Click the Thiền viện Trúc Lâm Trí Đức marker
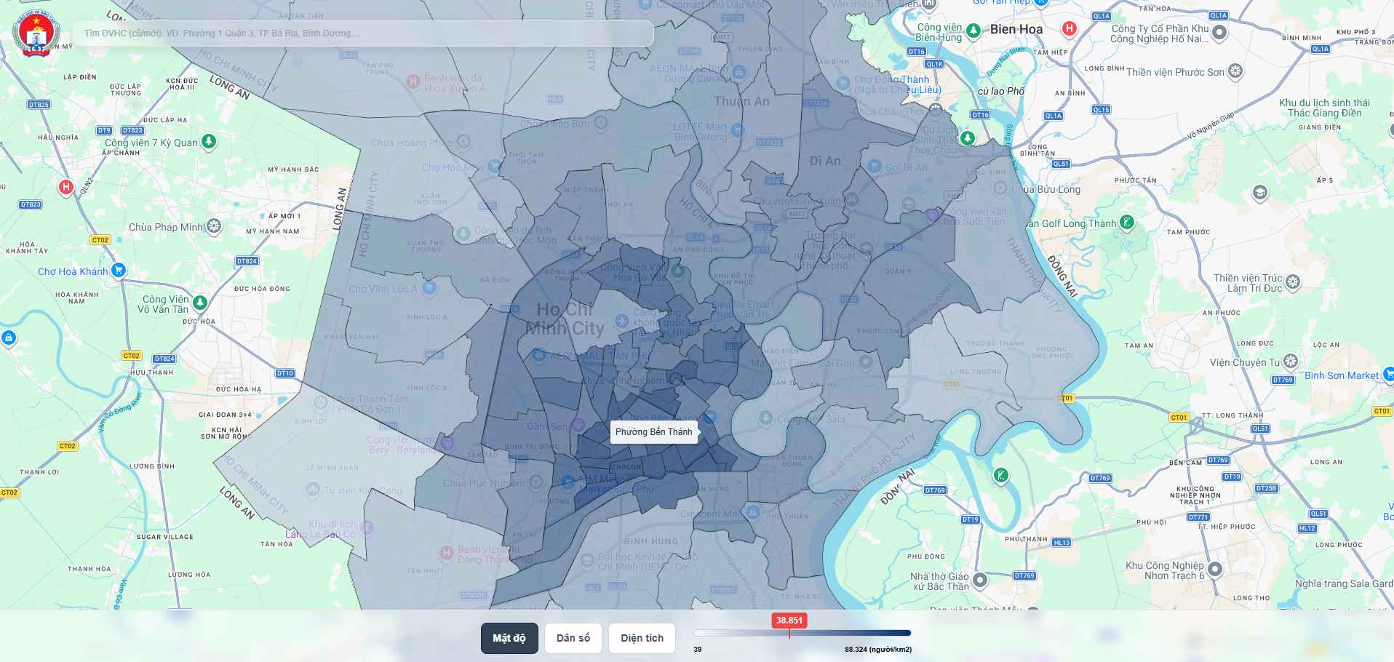Viewport: 1394px width, 662px height. click(x=1293, y=282)
